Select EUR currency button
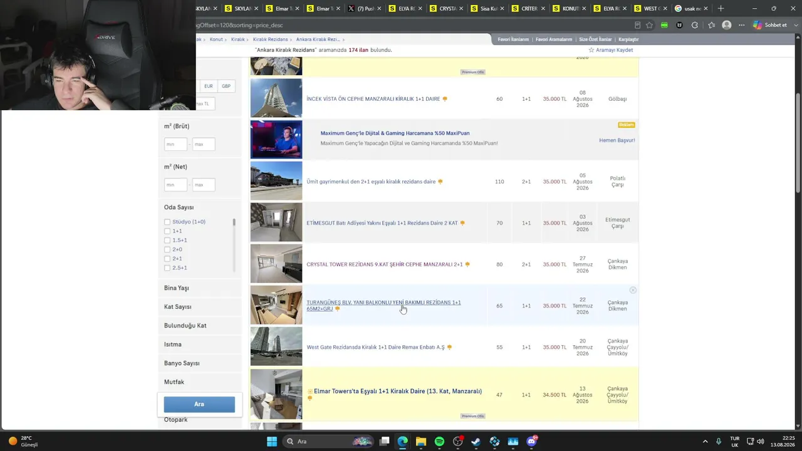 209,86
